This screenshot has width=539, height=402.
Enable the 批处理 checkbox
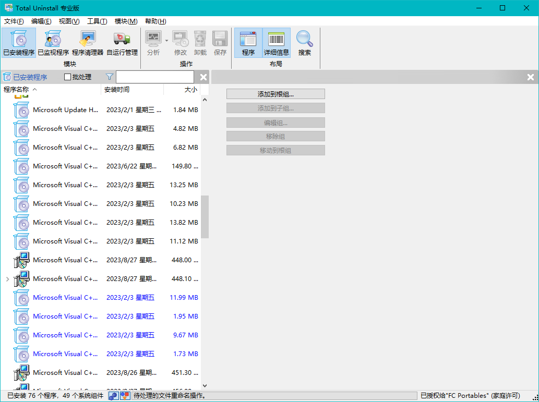click(68, 77)
